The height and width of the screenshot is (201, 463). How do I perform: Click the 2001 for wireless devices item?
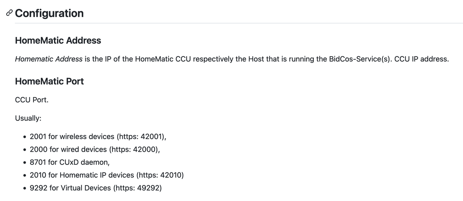[x=95, y=136]
